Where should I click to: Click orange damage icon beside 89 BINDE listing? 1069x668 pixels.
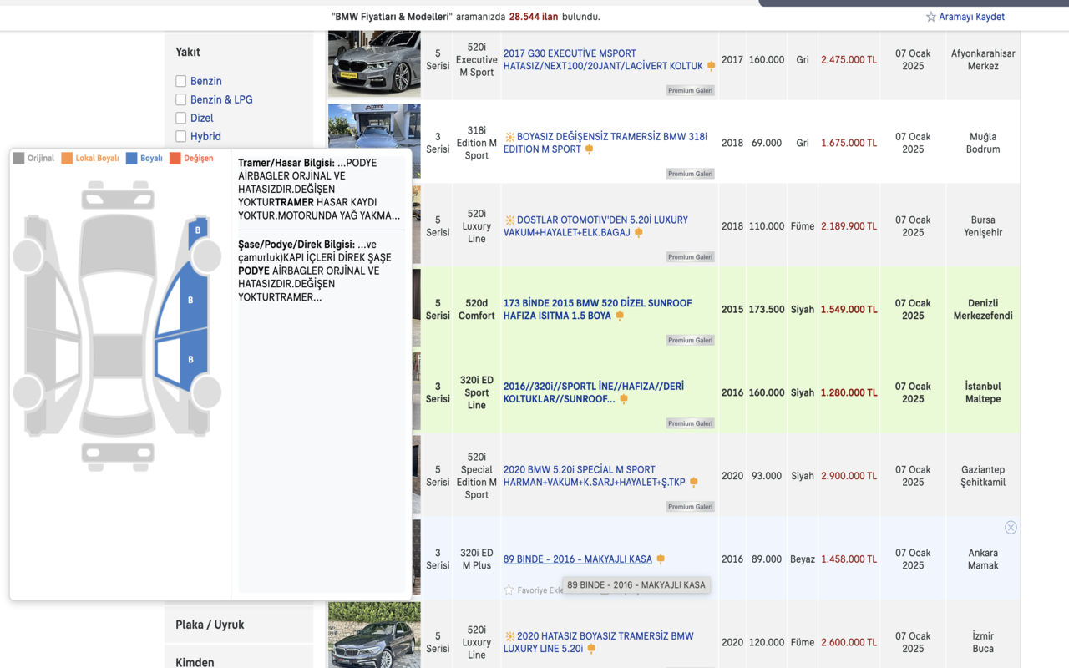click(661, 559)
